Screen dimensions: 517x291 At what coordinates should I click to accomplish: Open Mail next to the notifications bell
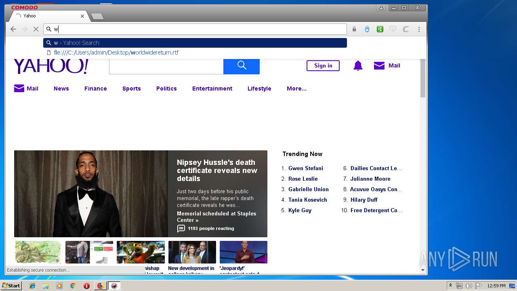click(x=387, y=65)
